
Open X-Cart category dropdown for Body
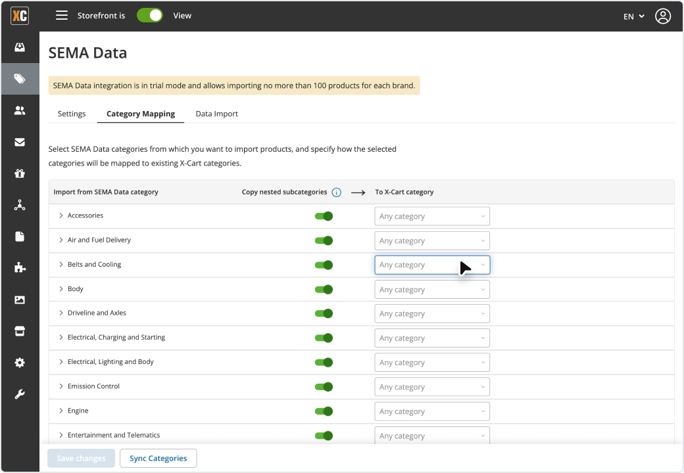coord(432,290)
